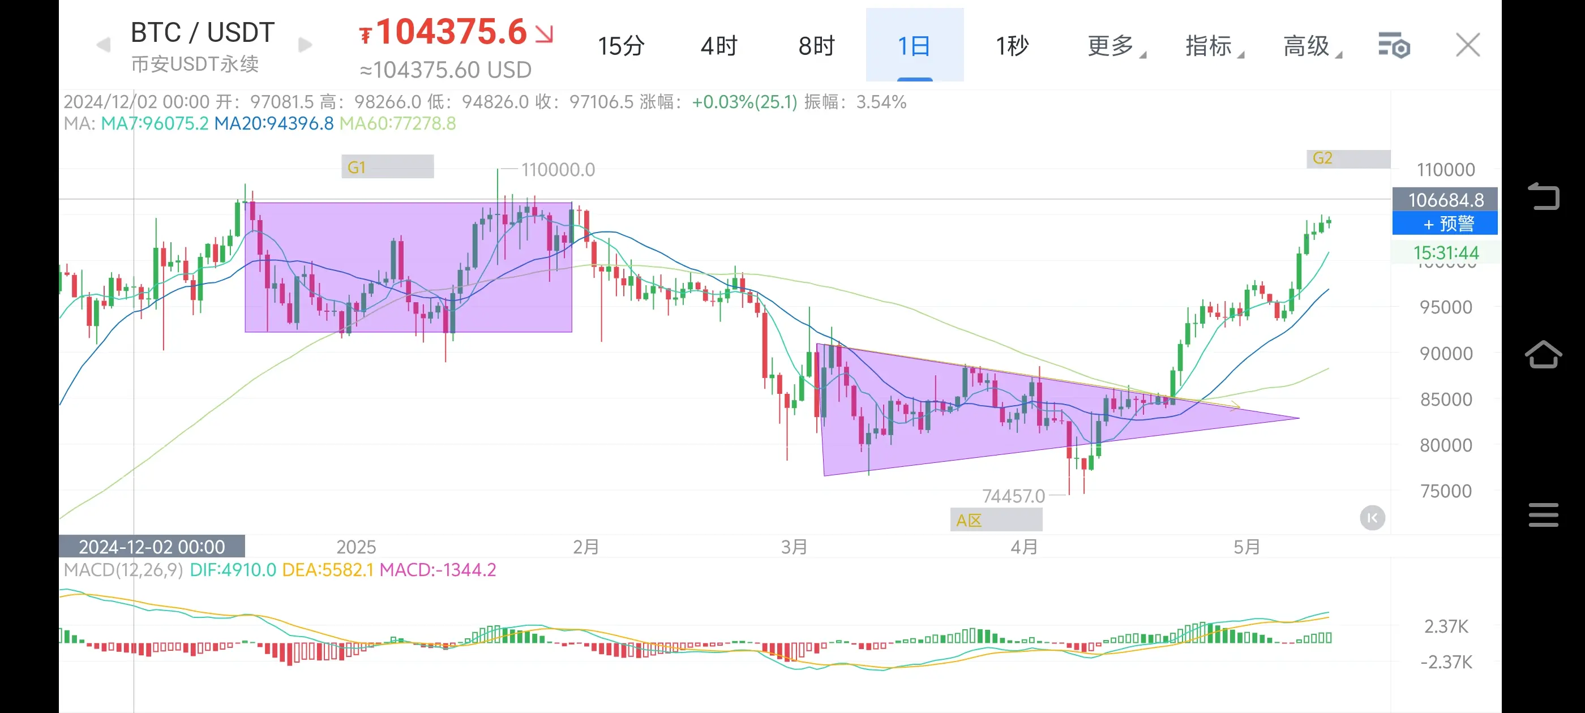Tap the 2024-12-02 00:00 date tag
This screenshot has height=713, width=1585.
point(151,546)
